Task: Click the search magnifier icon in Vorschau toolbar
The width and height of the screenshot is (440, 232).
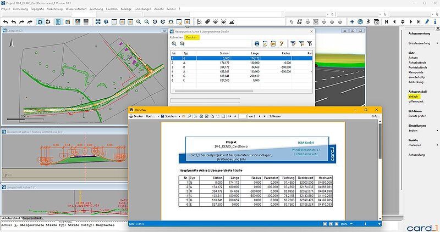Action: tap(189, 116)
